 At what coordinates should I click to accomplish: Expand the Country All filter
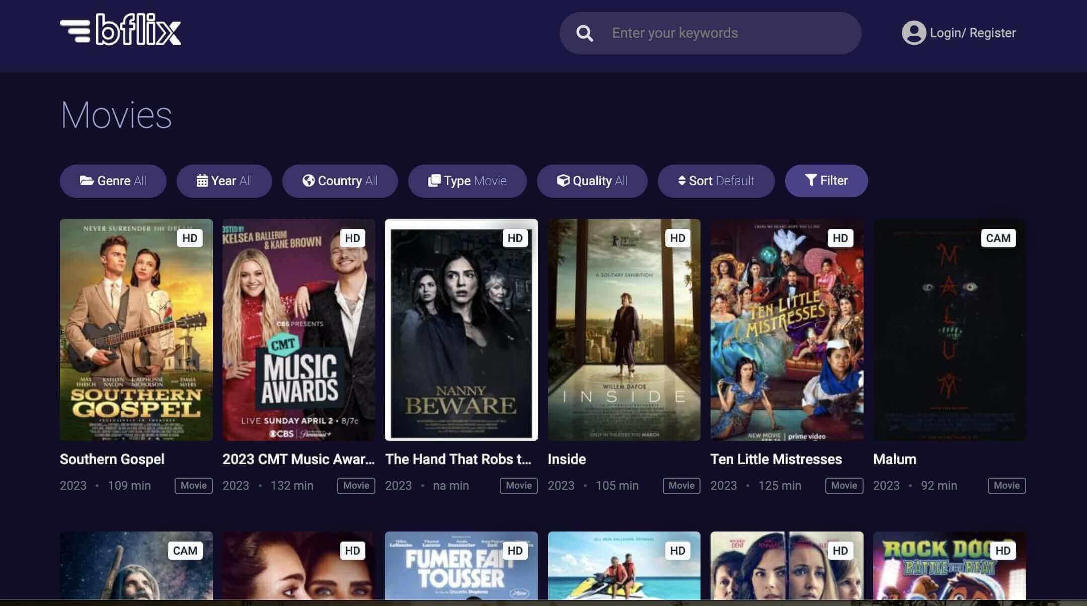[340, 181]
